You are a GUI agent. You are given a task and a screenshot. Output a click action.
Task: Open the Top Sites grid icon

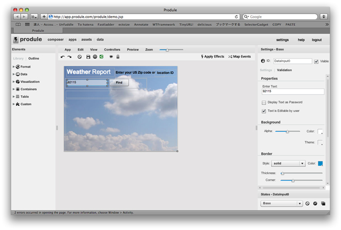(x=27, y=24)
